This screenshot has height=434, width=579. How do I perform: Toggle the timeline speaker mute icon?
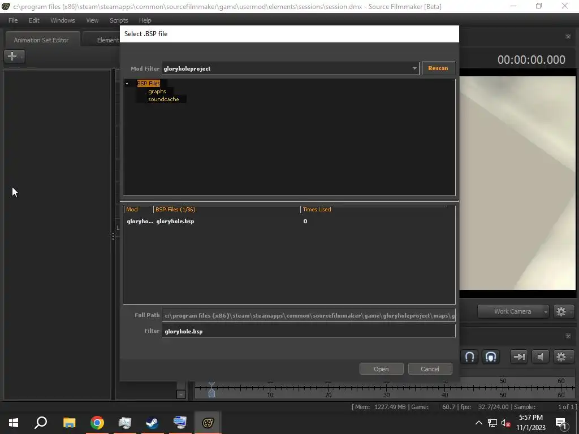click(x=540, y=357)
